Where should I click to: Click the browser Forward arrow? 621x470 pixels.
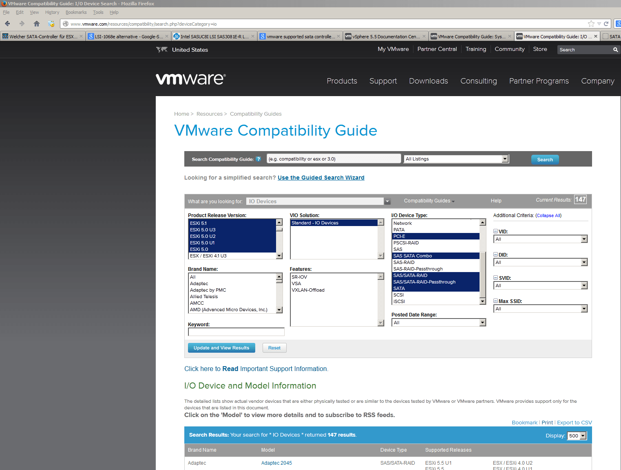coord(22,24)
